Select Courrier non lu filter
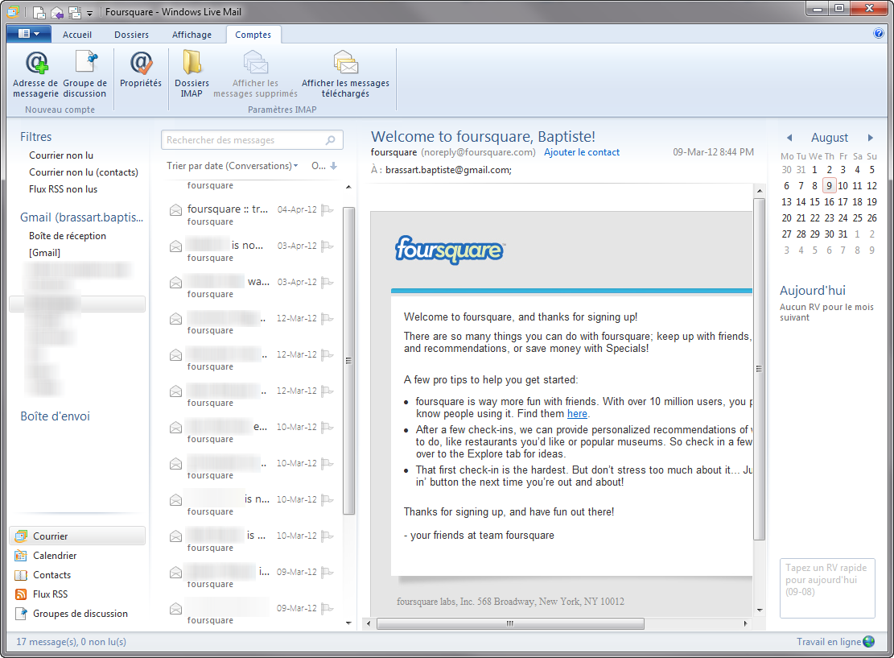The height and width of the screenshot is (658, 894). (x=61, y=155)
